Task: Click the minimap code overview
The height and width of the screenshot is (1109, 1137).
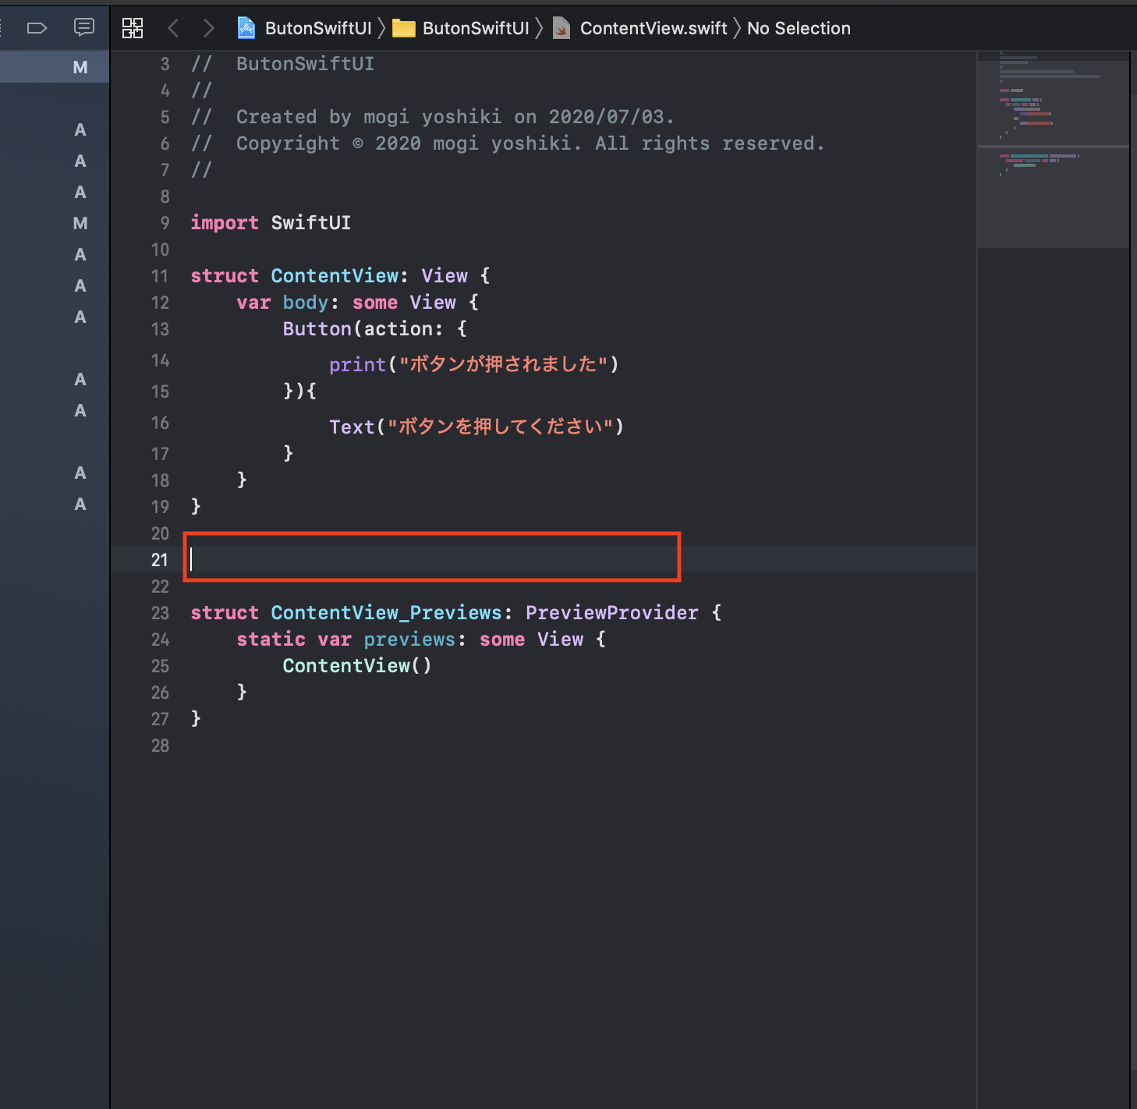Action: [x=1053, y=150]
